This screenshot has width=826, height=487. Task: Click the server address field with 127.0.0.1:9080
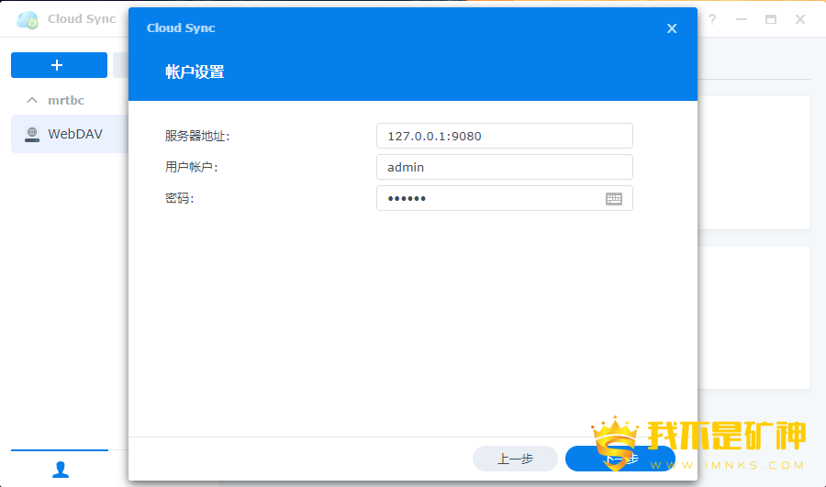coord(504,136)
